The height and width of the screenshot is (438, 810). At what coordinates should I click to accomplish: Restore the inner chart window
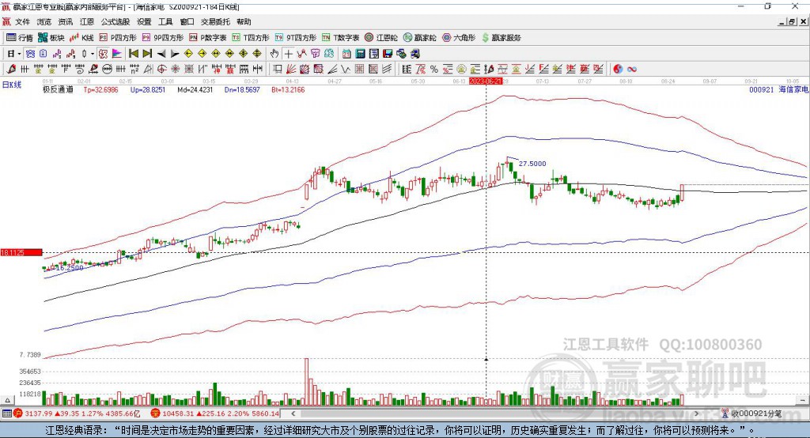click(793, 21)
